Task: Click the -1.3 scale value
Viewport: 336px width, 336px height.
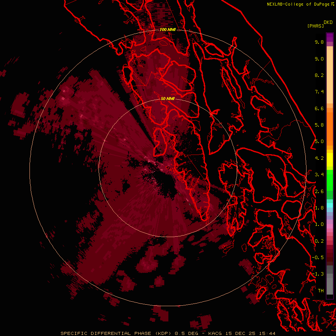Action: (x=318, y=274)
